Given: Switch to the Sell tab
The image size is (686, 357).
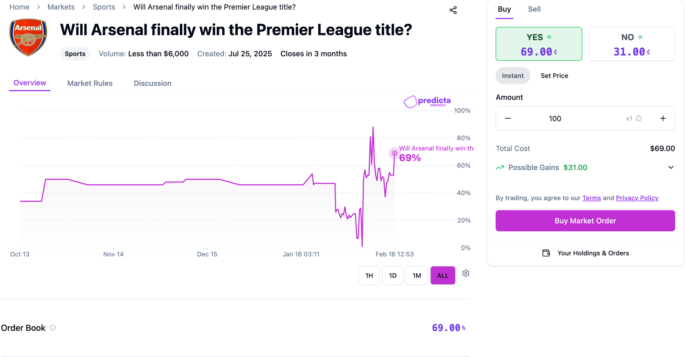Looking at the screenshot, I should 534,9.
